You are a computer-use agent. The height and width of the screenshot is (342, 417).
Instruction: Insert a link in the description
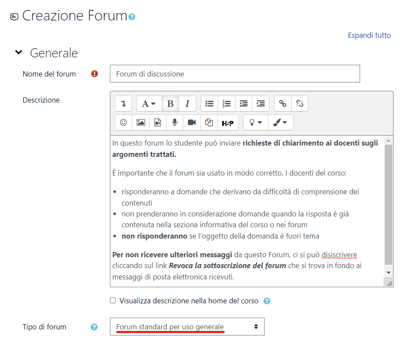[x=281, y=103]
